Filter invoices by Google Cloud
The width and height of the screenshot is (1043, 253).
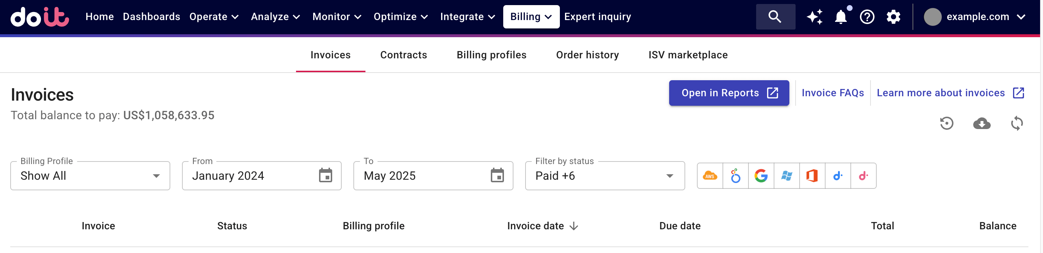tap(761, 175)
